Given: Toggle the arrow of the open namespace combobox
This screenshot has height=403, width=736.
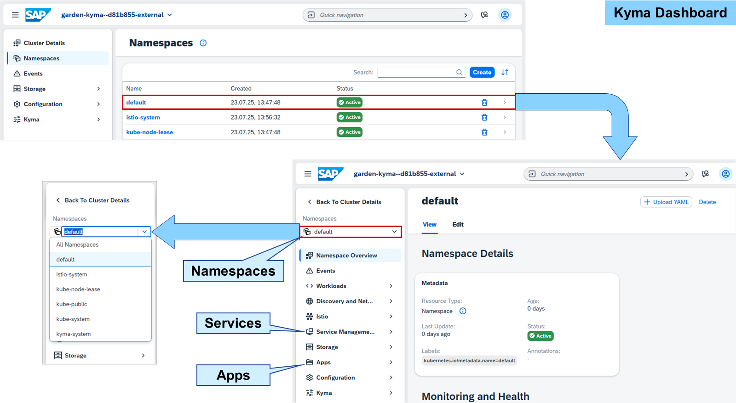Looking at the screenshot, I should pyautogui.click(x=144, y=232).
